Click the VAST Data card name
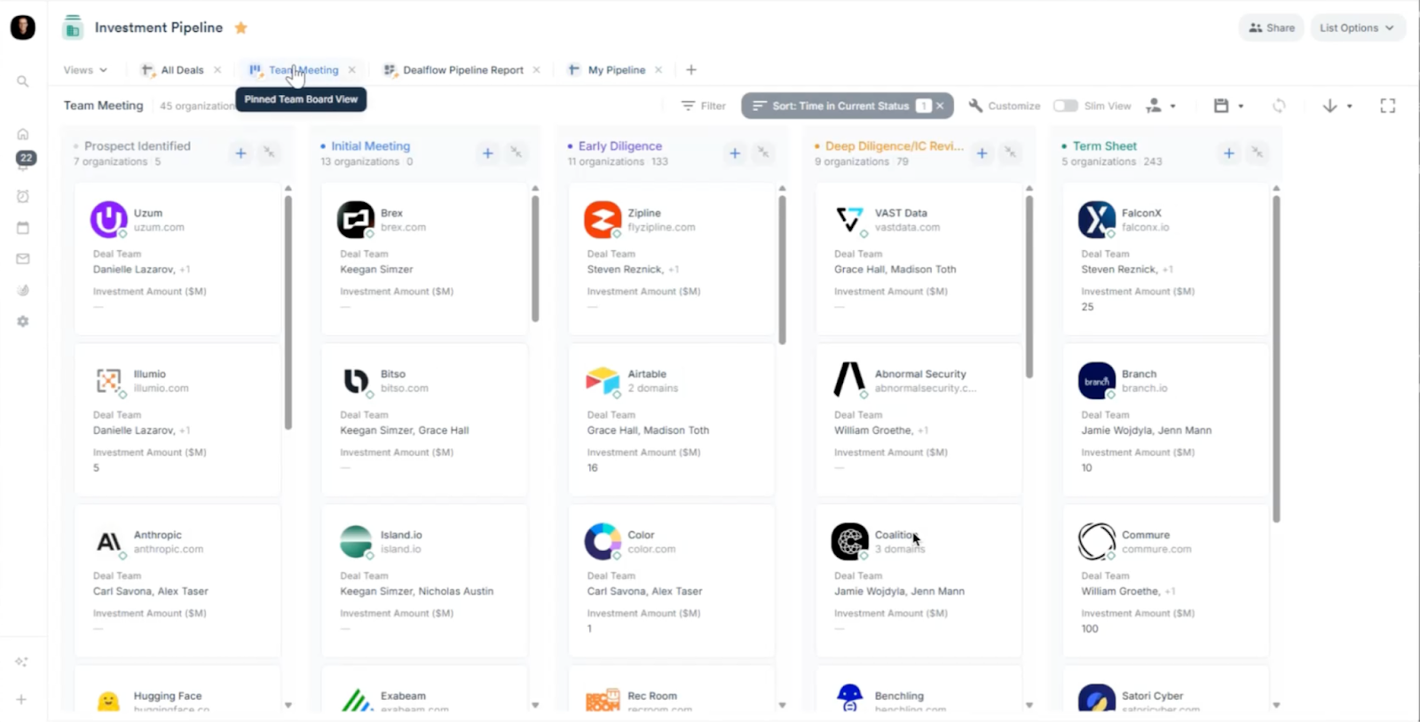 coord(901,213)
